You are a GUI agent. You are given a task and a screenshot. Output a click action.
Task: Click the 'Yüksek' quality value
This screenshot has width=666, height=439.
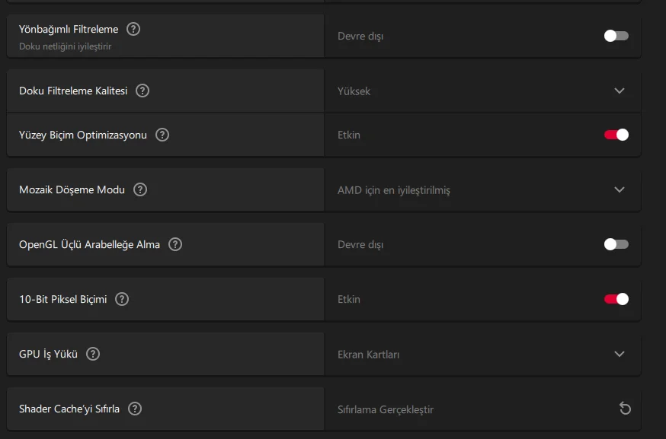tap(354, 91)
